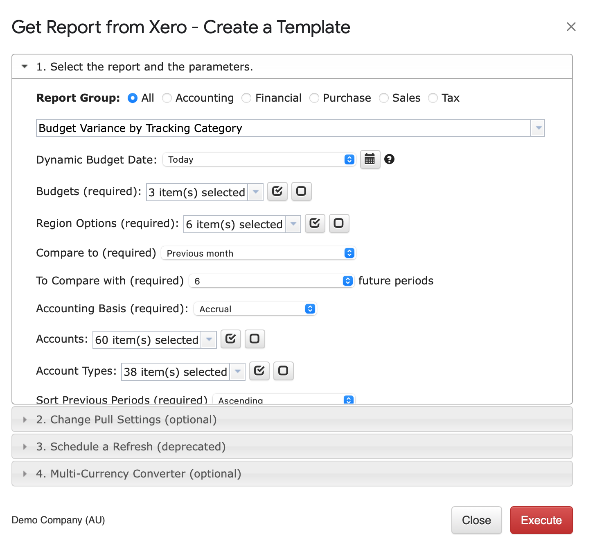
Task: Expand section 3 Schedule a Refresh
Action: pyautogui.click(x=292, y=446)
